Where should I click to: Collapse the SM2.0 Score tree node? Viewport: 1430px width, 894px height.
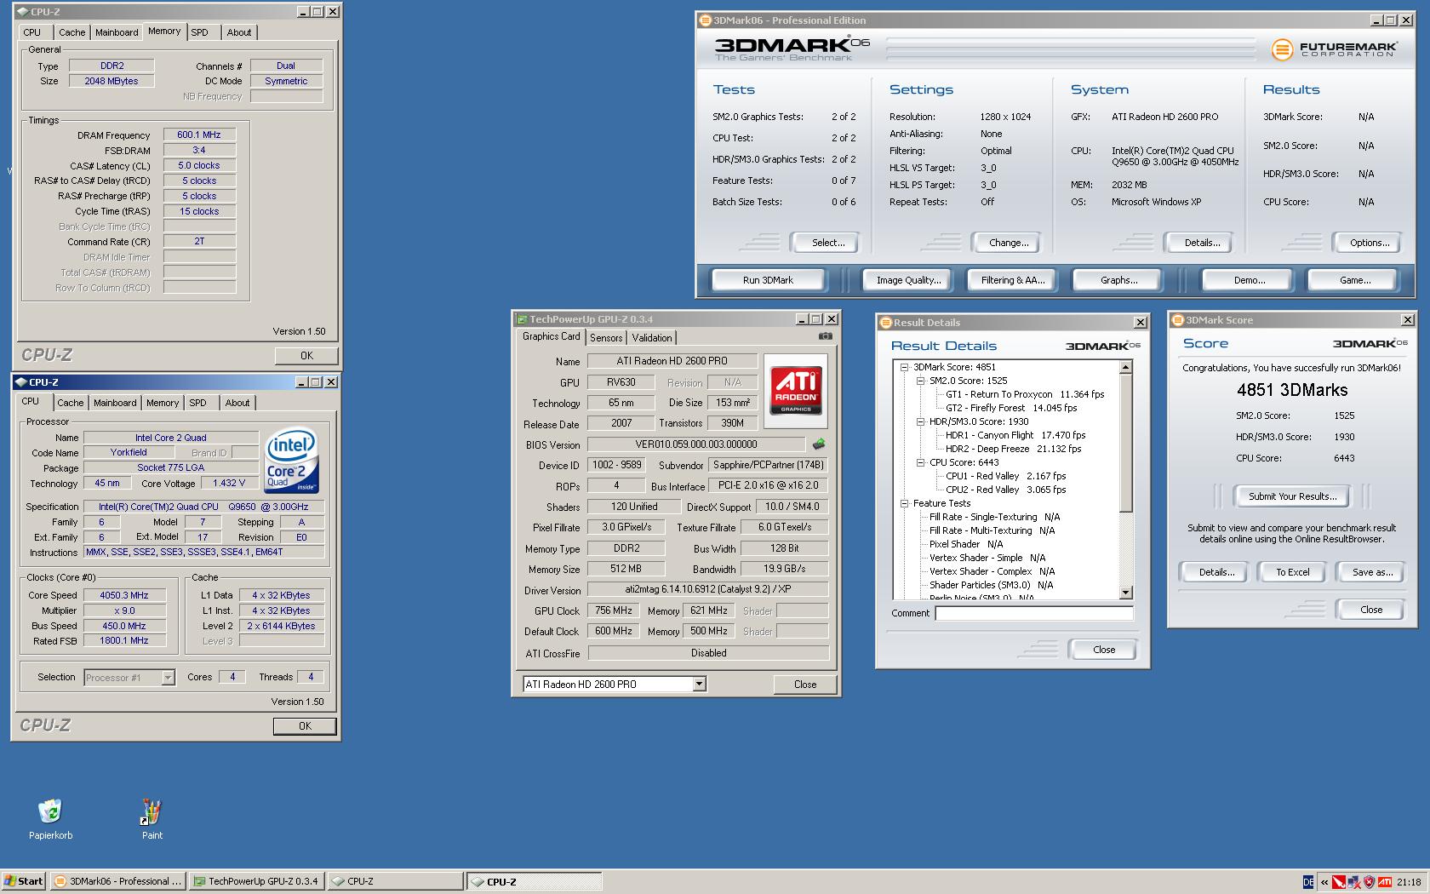(920, 381)
